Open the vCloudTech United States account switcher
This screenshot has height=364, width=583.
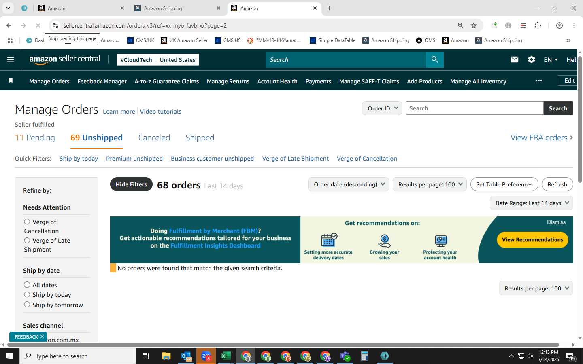coord(158,60)
